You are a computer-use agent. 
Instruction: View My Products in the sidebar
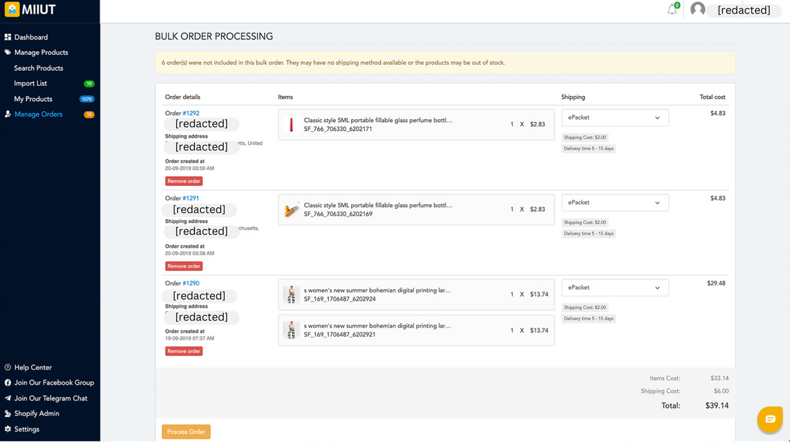coord(33,99)
